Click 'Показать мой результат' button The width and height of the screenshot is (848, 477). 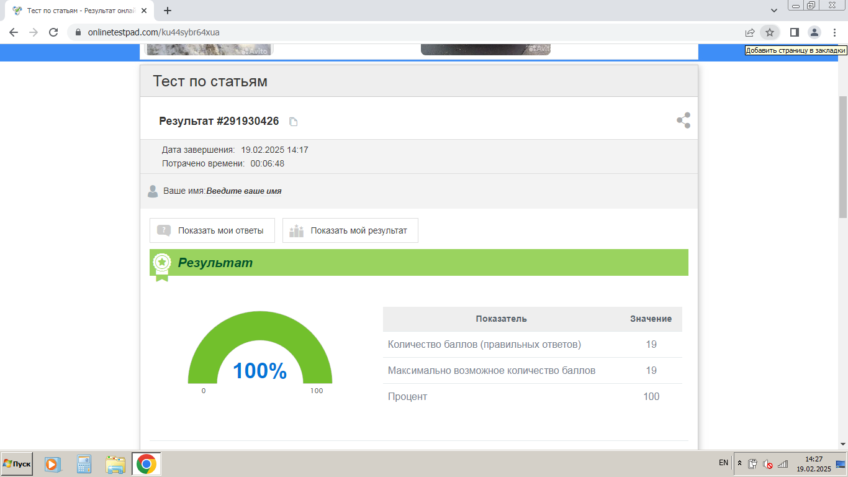pos(350,230)
